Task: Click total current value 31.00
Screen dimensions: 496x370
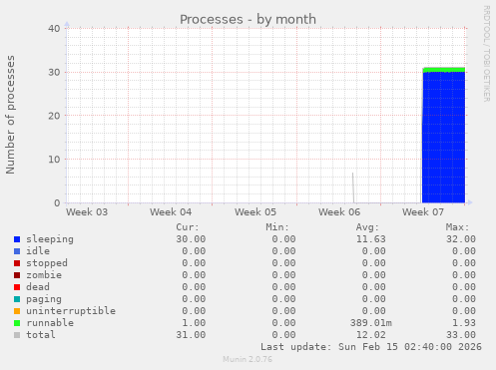Action: 191,335
